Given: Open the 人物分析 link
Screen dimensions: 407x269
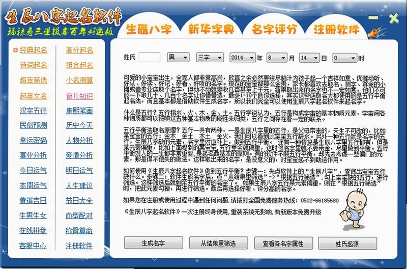Looking at the screenshot, I should coord(79,140).
